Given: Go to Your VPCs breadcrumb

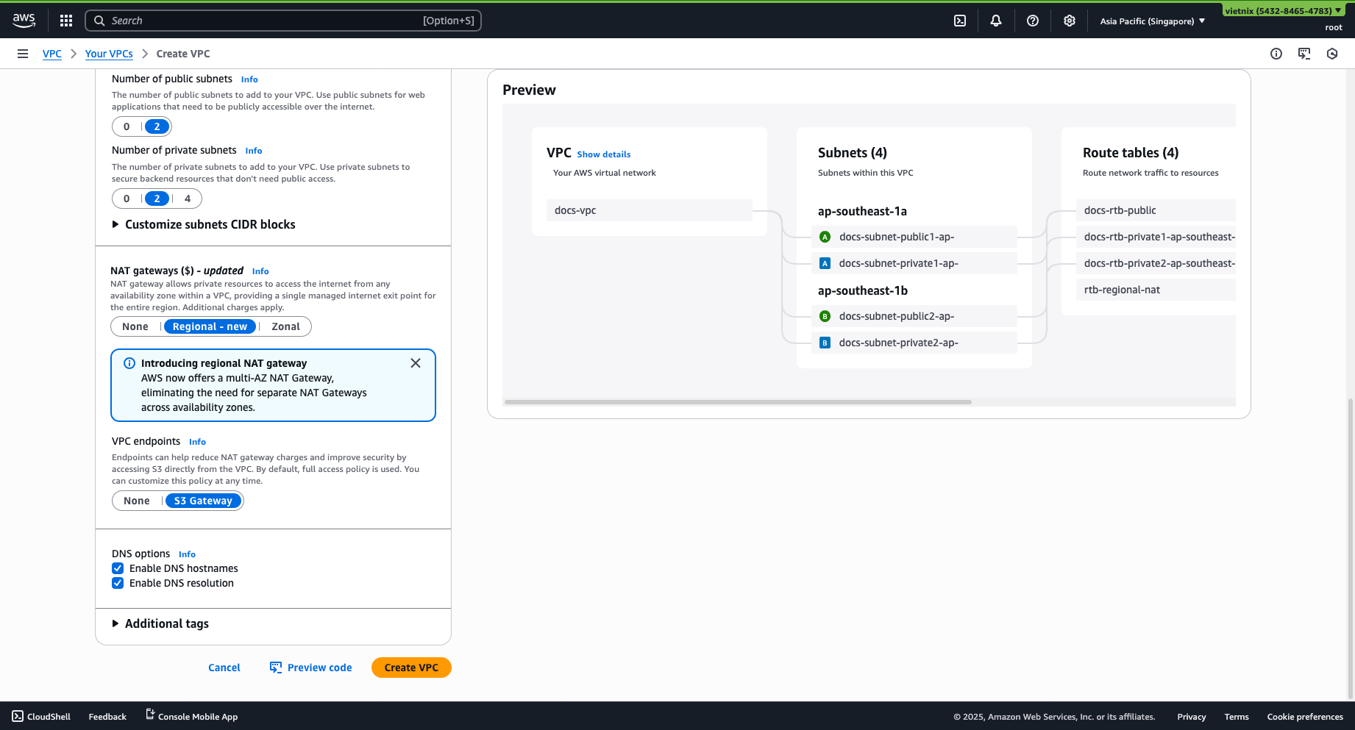Looking at the screenshot, I should click(x=109, y=54).
